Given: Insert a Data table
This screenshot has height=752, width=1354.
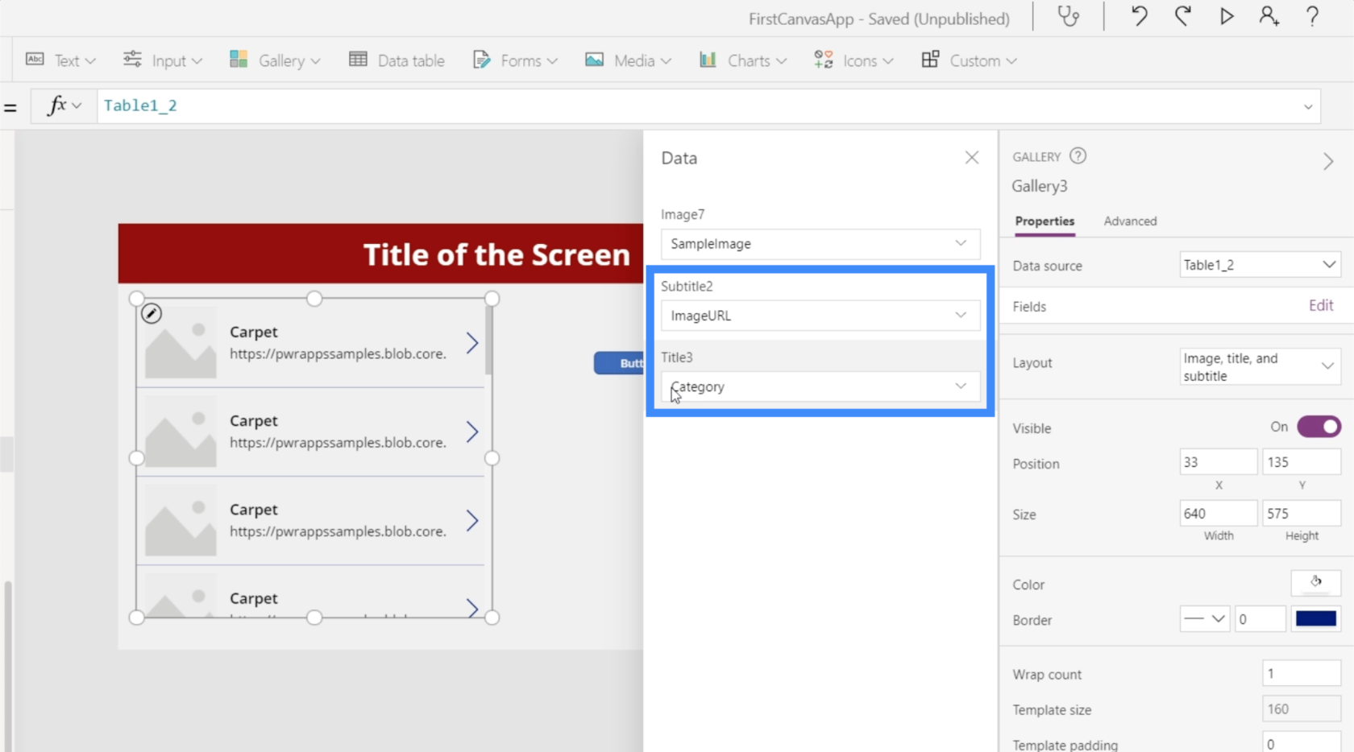Looking at the screenshot, I should point(397,60).
